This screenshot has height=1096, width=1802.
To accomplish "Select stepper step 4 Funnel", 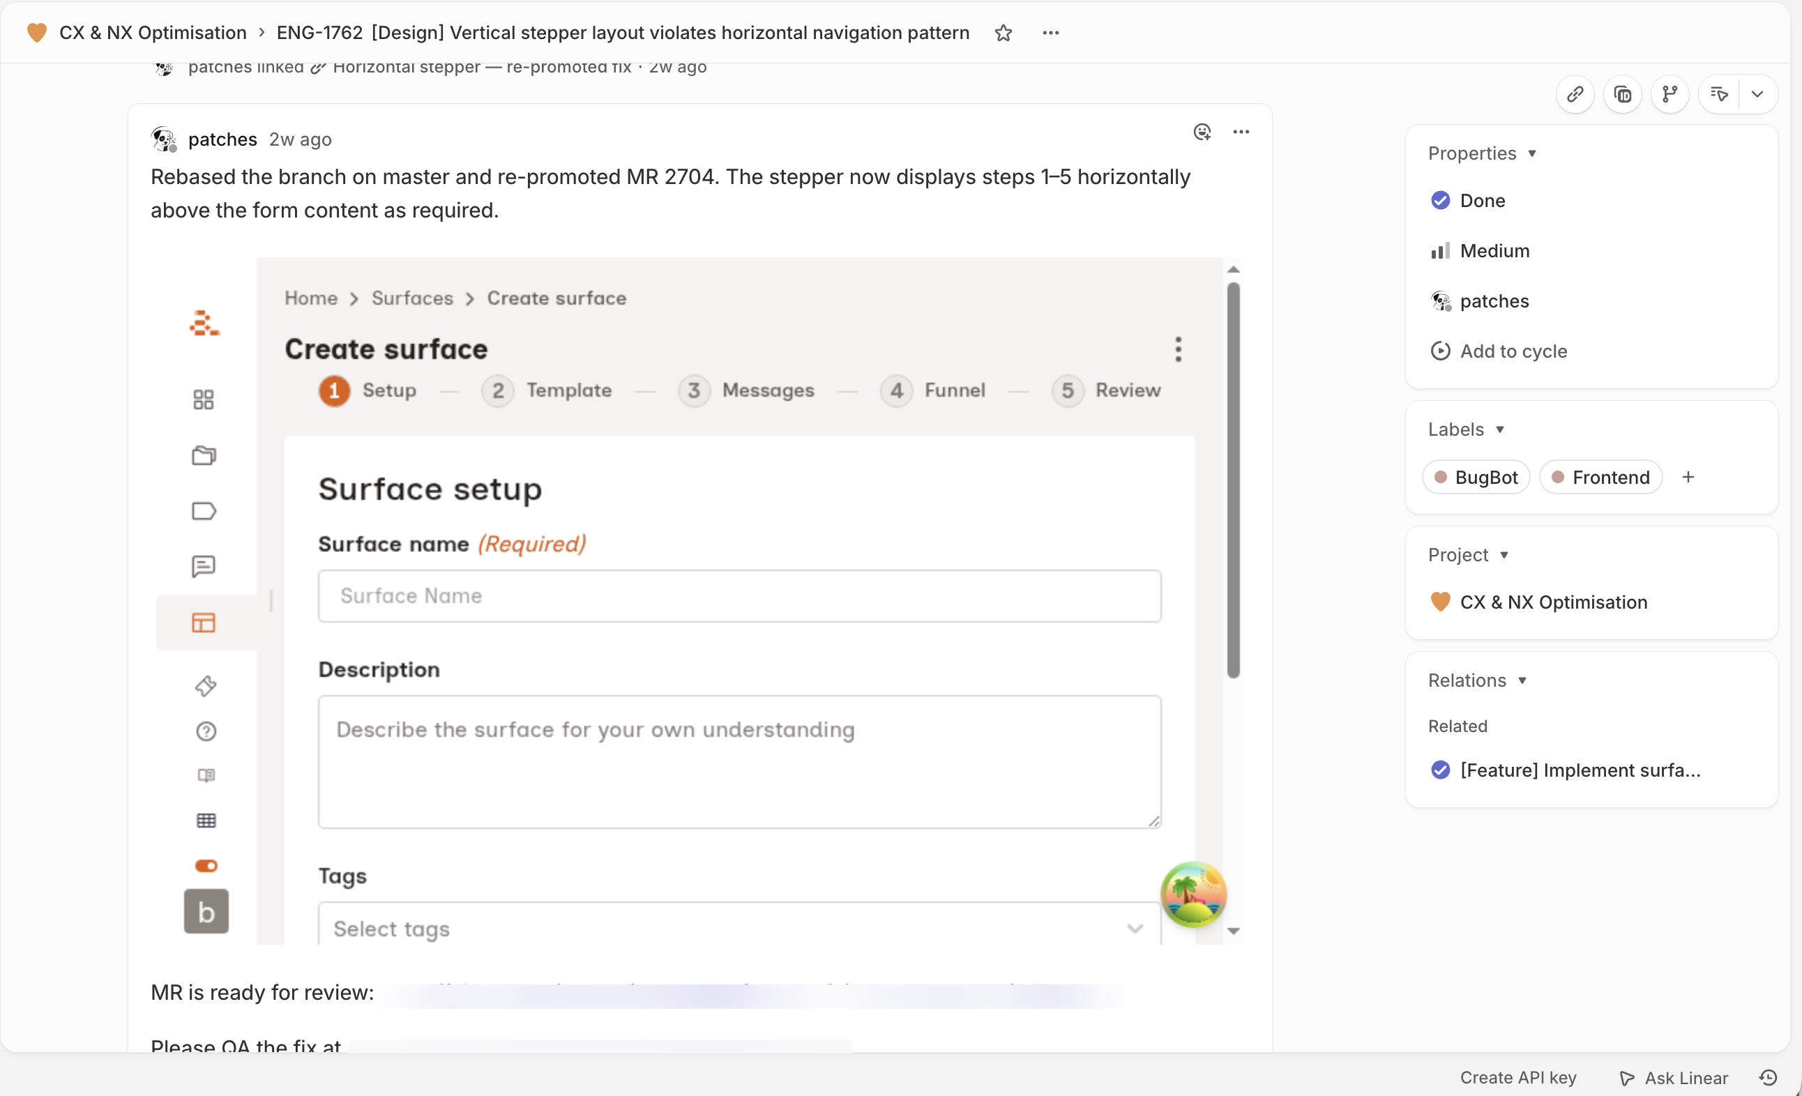I will [x=932, y=390].
